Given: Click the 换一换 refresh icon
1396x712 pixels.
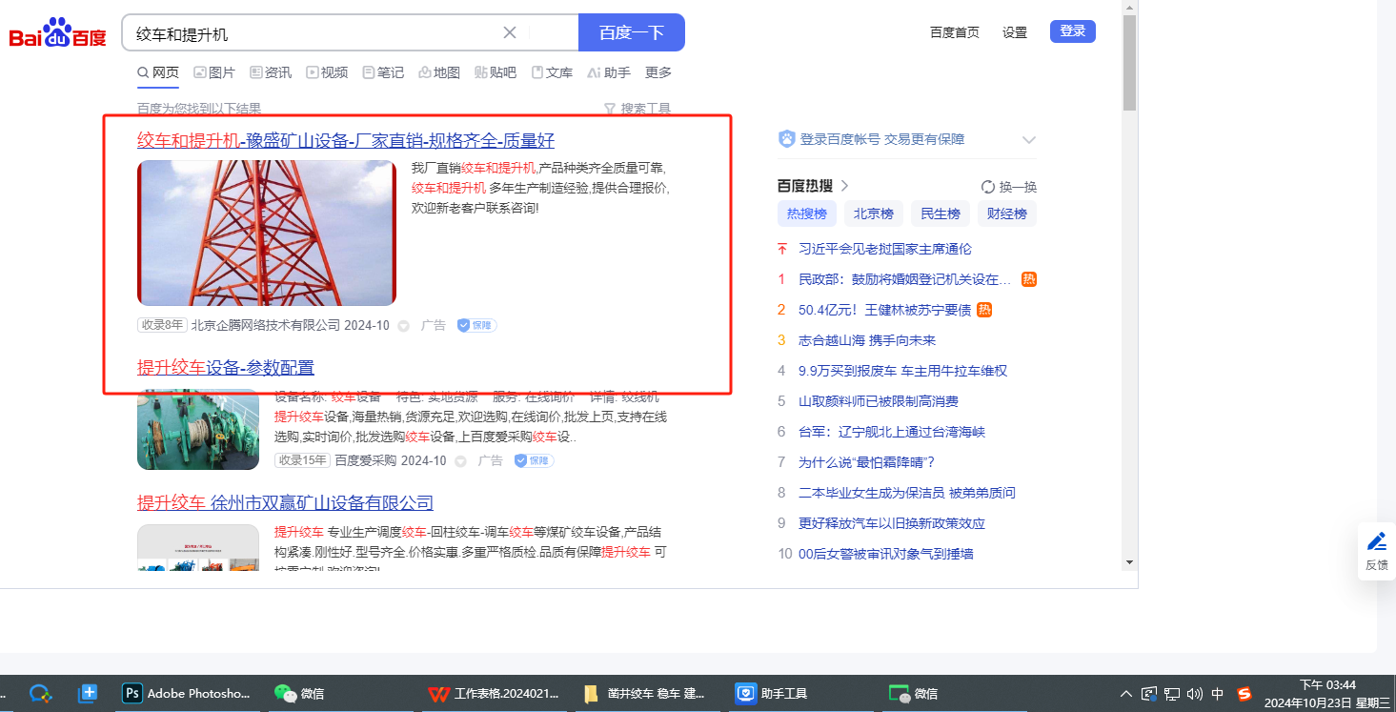Looking at the screenshot, I should click(988, 187).
